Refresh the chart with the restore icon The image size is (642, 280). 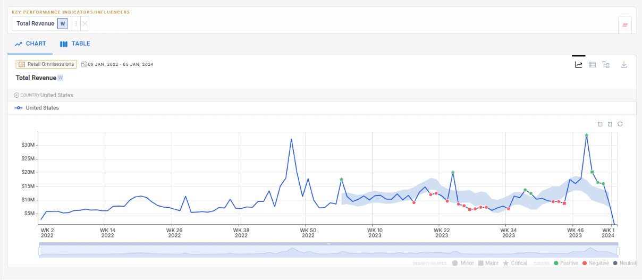click(620, 124)
